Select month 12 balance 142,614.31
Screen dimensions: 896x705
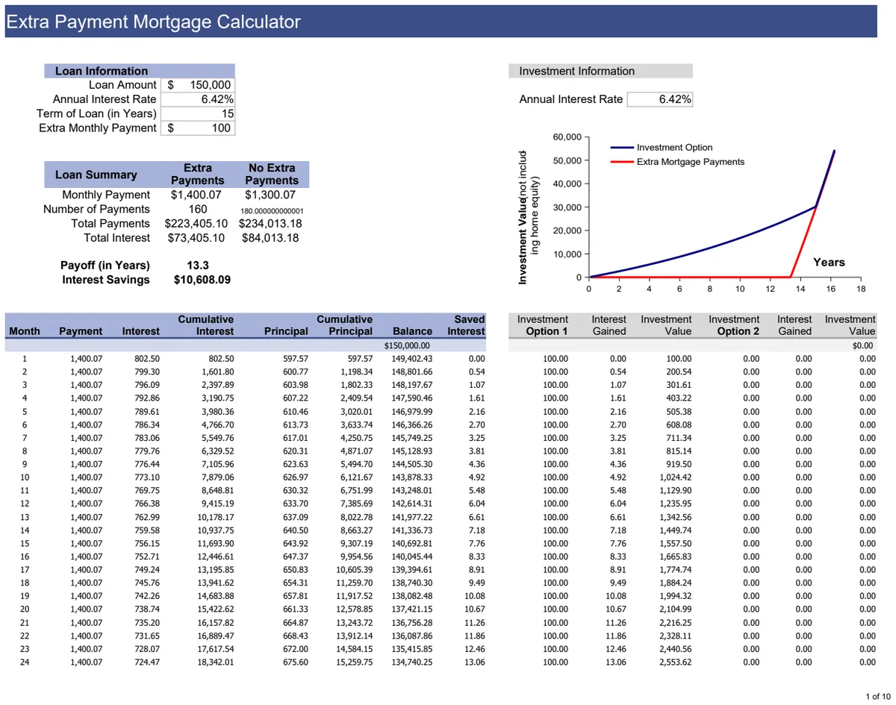[411, 504]
